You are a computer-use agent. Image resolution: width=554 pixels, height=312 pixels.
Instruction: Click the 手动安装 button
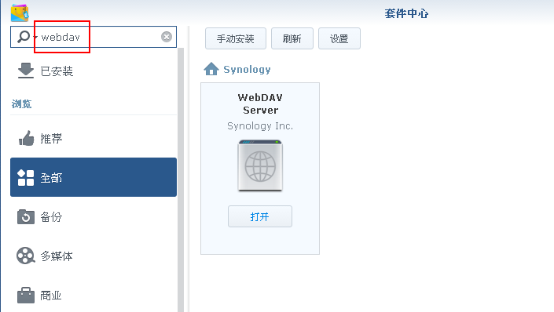236,38
